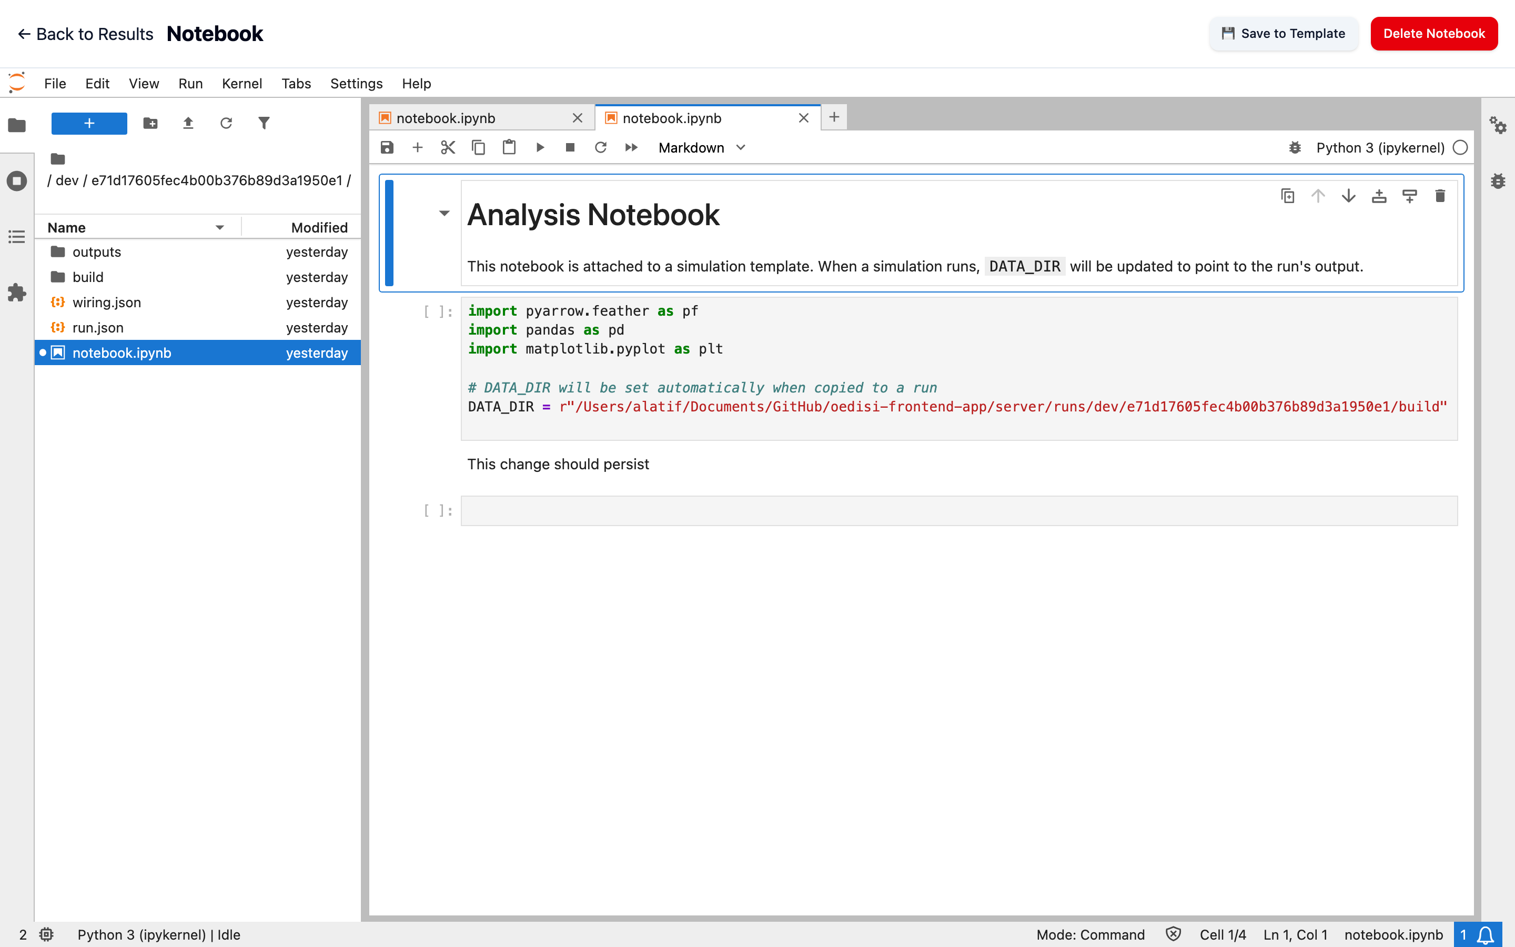The width and height of the screenshot is (1515, 947).
Task: Open the Settings menu
Action: coord(356,83)
